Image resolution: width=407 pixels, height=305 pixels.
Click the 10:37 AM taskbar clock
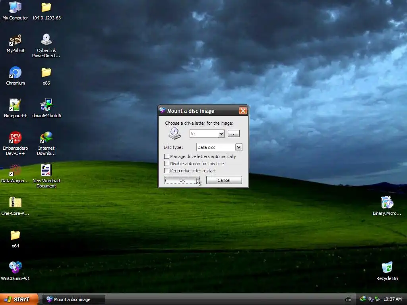392,299
